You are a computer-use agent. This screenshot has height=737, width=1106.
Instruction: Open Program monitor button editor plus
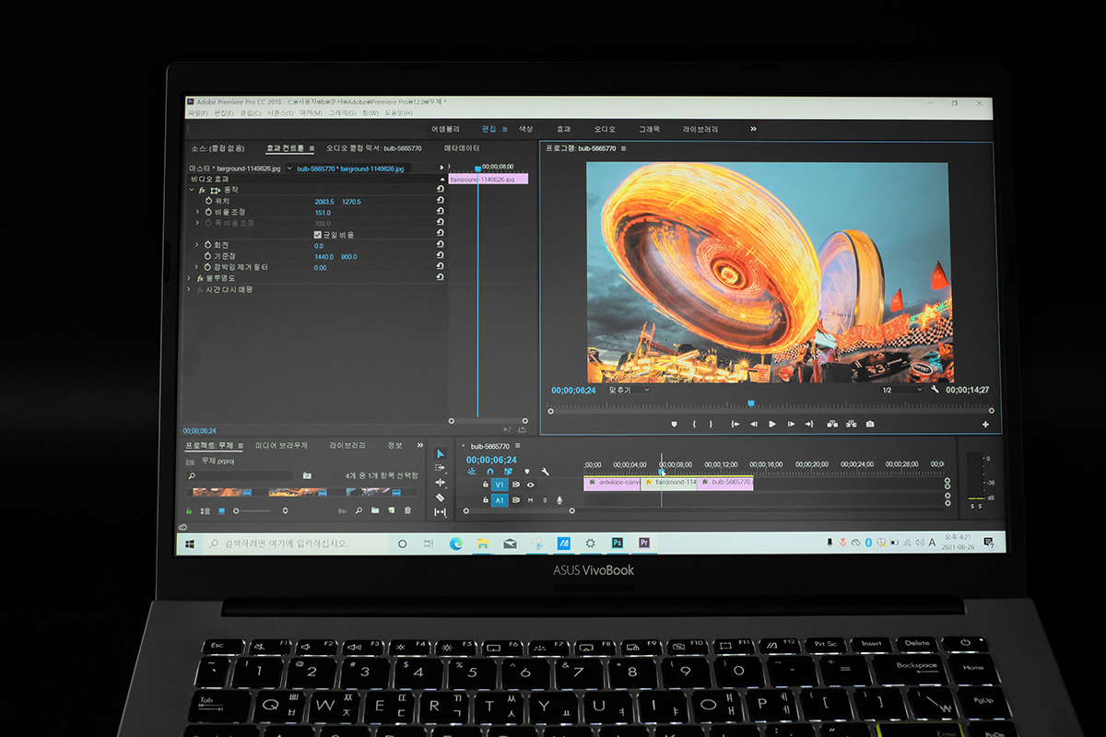click(985, 425)
